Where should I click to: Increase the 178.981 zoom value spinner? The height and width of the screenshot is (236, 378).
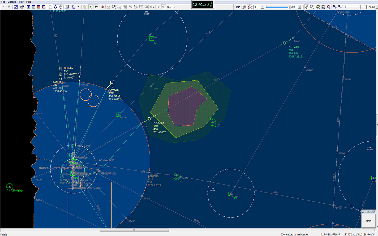point(377,6)
